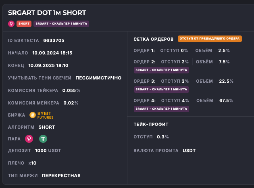
Task: Click the BYBIT FUTURES text label
Action: [x=45, y=115]
